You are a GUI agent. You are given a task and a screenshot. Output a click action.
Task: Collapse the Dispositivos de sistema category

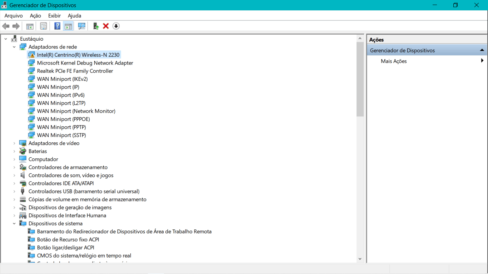pos(14,223)
